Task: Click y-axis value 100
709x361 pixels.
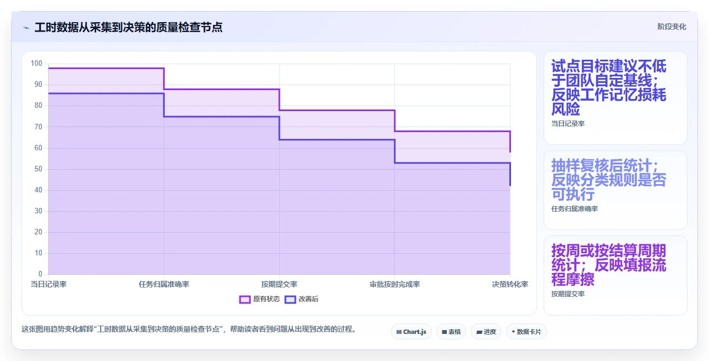Action: coord(37,64)
